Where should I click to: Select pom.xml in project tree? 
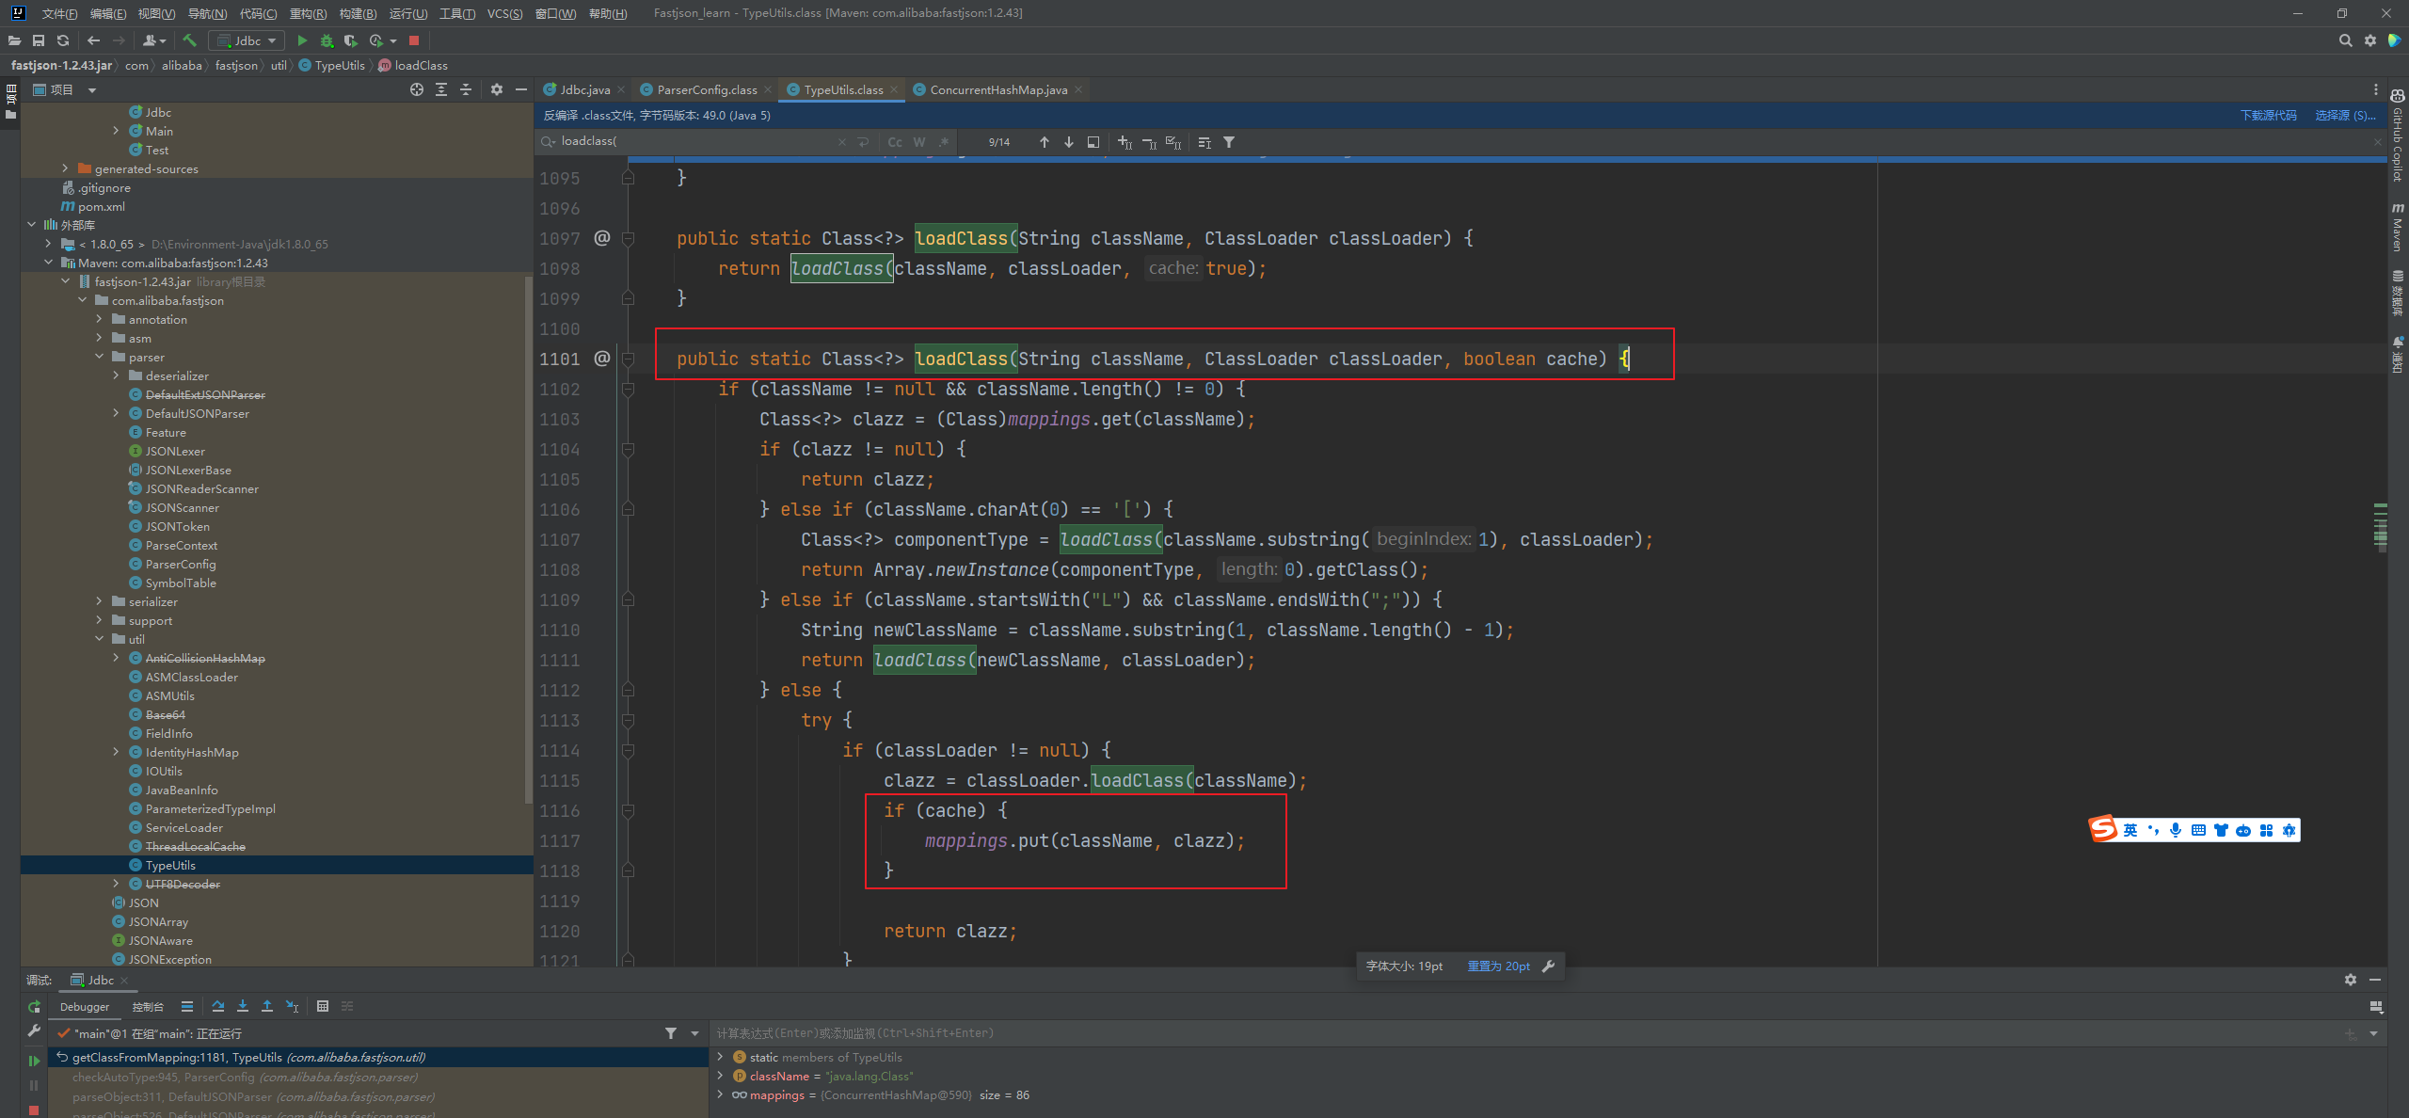point(101,206)
